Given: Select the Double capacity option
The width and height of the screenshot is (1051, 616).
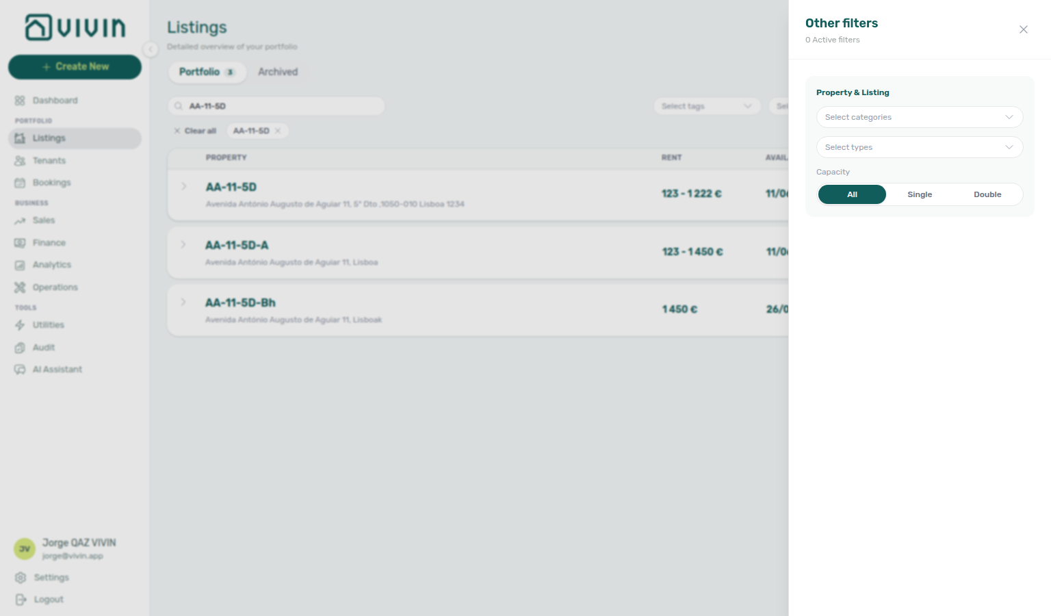Looking at the screenshot, I should pos(987,194).
